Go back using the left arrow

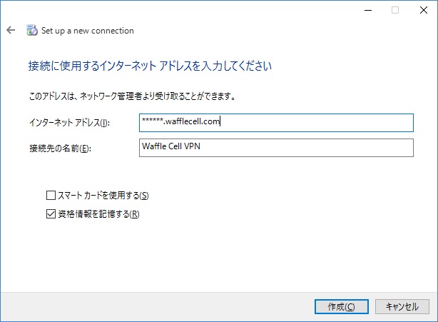point(11,30)
